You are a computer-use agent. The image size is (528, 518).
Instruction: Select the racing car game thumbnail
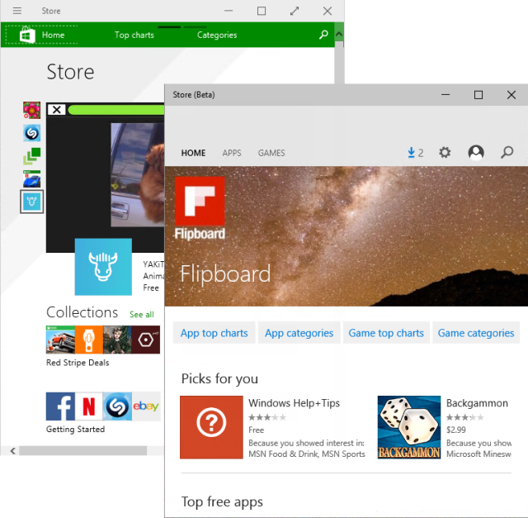point(31,178)
